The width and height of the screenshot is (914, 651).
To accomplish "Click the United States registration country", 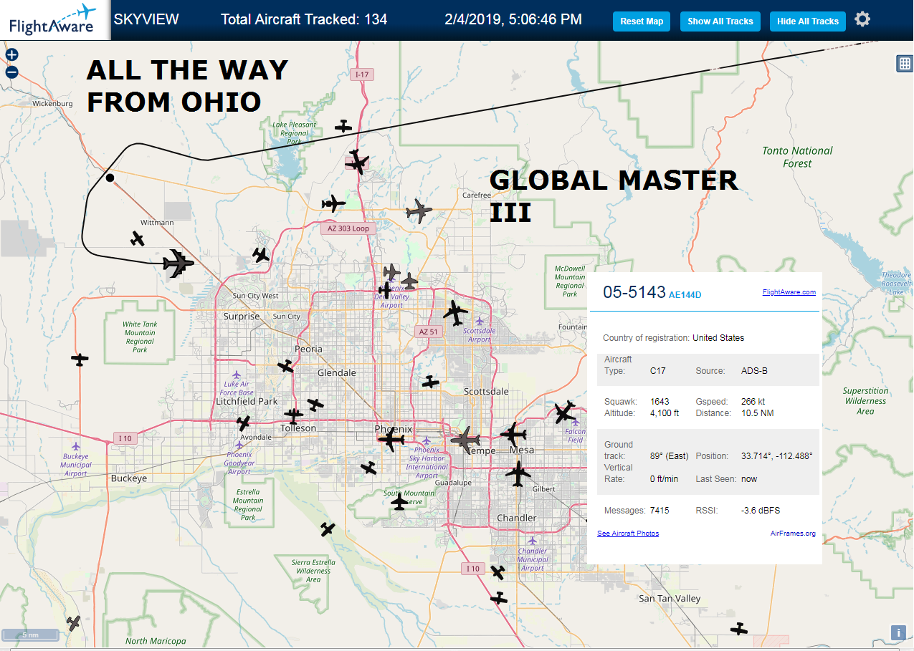I will [x=718, y=338].
